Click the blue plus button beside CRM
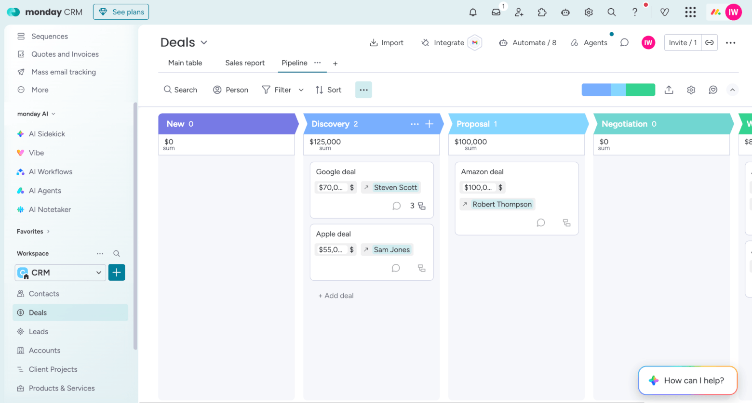752x403 pixels. click(x=117, y=273)
